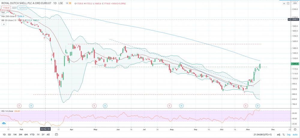Click the download arrow icon at top right
The image size is (300, 138).
coord(284,3)
